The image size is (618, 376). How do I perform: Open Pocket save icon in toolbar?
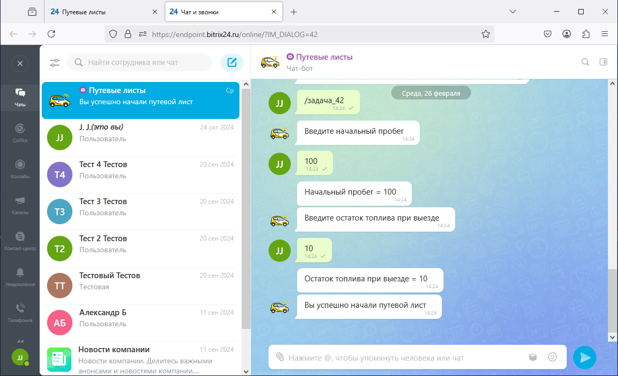548,34
